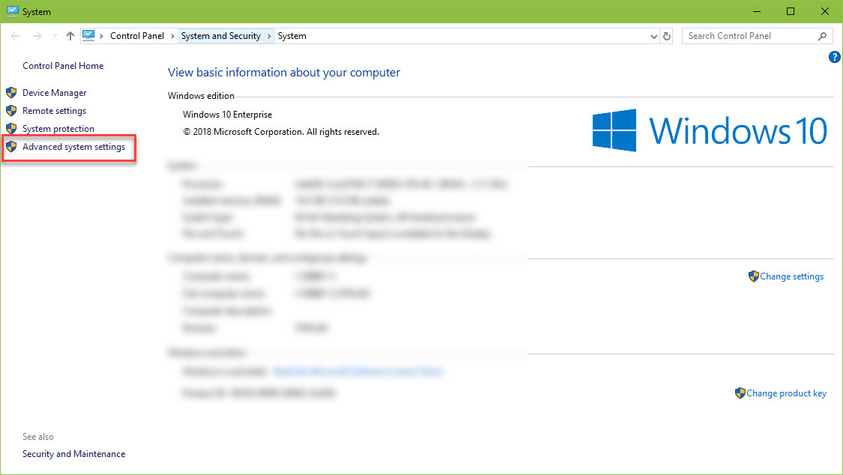843x475 pixels.
Task: Click the System window icon in the title bar
Action: [12, 11]
